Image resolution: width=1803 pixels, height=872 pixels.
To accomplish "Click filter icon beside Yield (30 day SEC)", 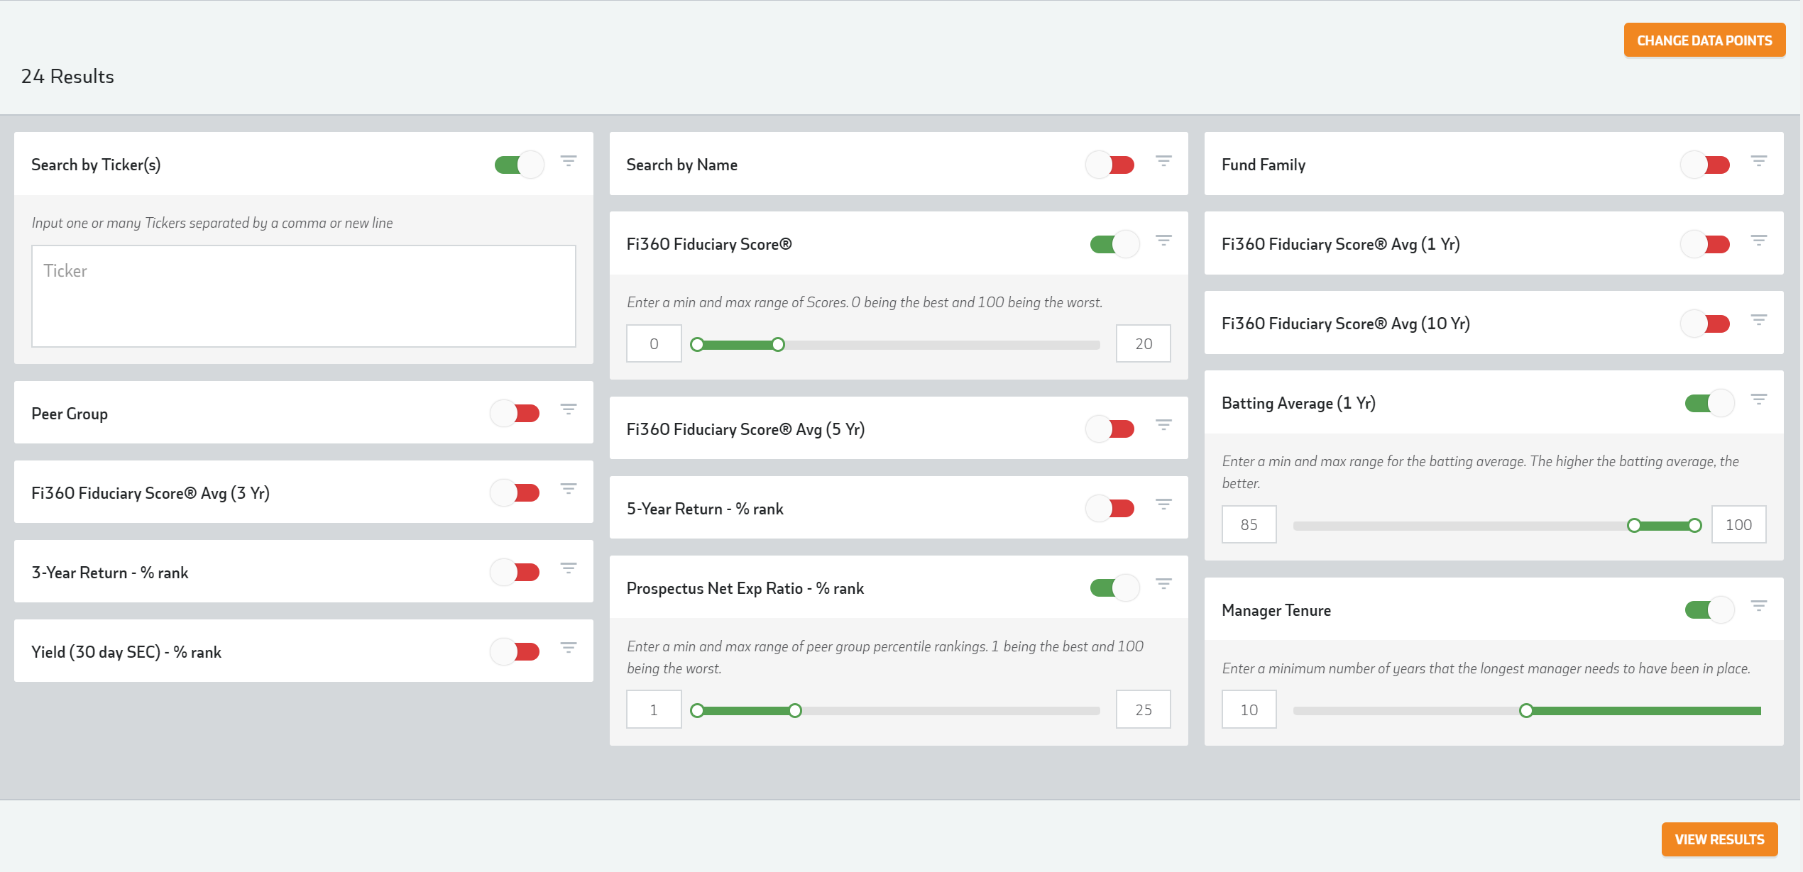I will pos(568,648).
